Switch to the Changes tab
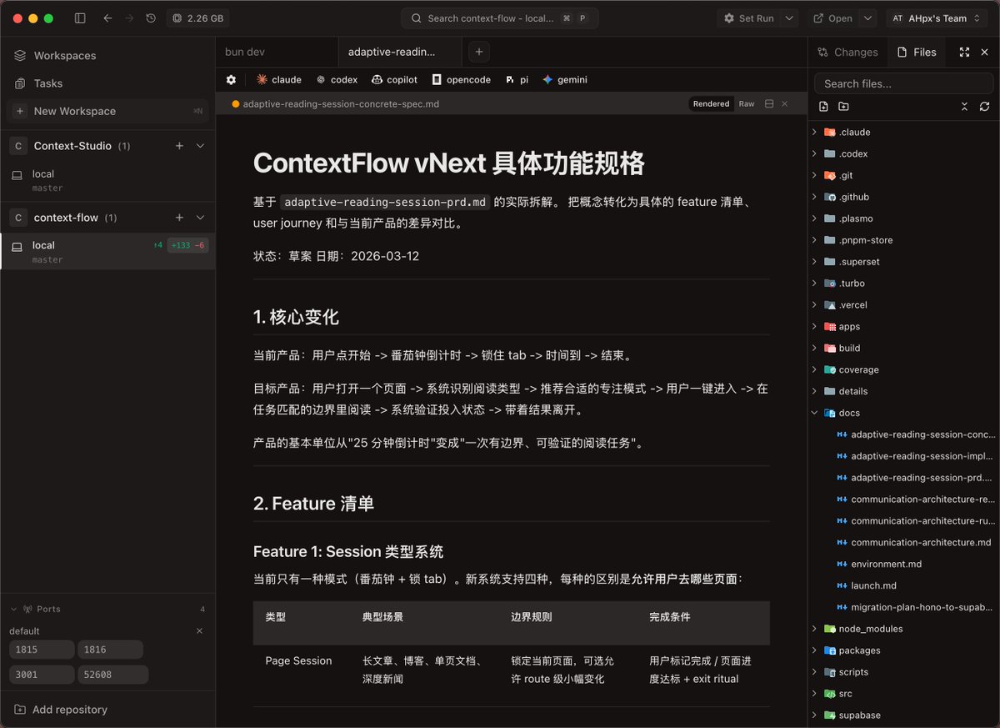This screenshot has width=1000, height=728. (847, 52)
